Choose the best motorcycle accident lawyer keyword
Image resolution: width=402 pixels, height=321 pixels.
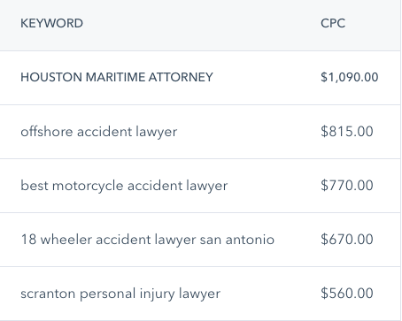pyautogui.click(x=124, y=186)
